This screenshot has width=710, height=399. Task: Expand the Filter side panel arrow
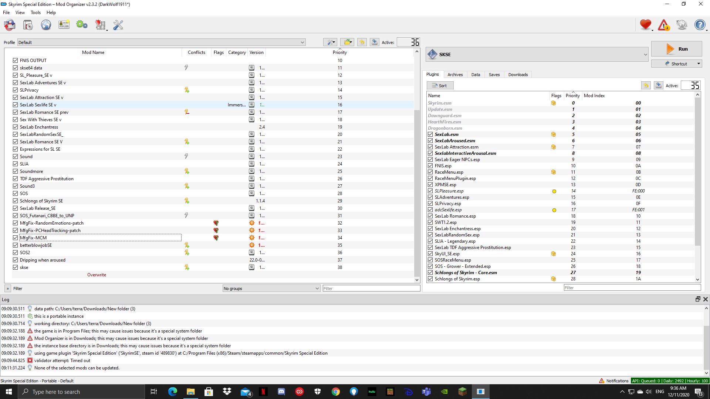pos(8,289)
